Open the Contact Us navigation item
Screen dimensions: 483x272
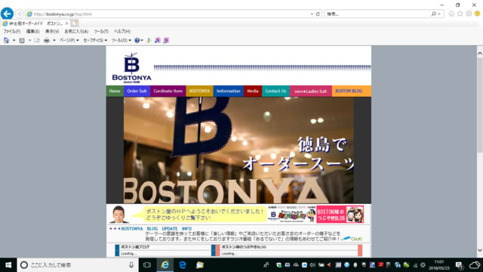275,91
